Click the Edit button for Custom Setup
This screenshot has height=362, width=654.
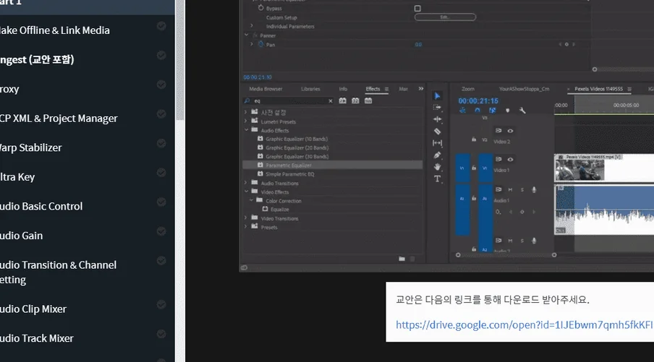click(444, 17)
